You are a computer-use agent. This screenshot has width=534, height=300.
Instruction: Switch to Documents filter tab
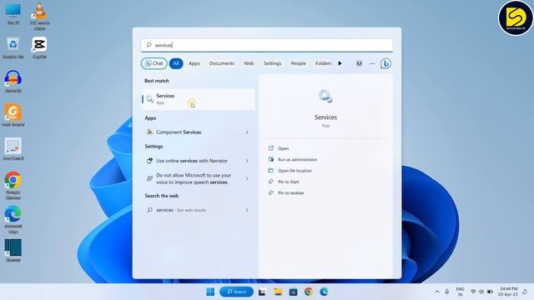pyautogui.click(x=222, y=63)
